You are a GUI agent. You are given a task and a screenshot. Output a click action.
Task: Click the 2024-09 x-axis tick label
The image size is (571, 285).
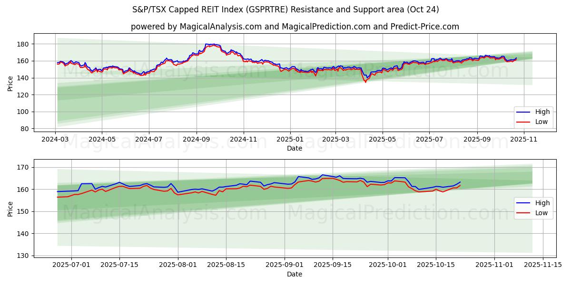pyautogui.click(x=197, y=140)
